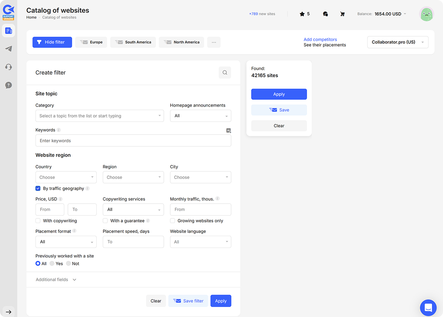Open the live chat bubble widget

[428, 308]
